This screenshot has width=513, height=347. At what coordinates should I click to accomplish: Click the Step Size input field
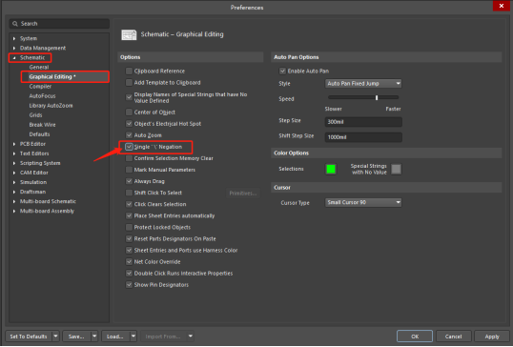[x=363, y=122]
